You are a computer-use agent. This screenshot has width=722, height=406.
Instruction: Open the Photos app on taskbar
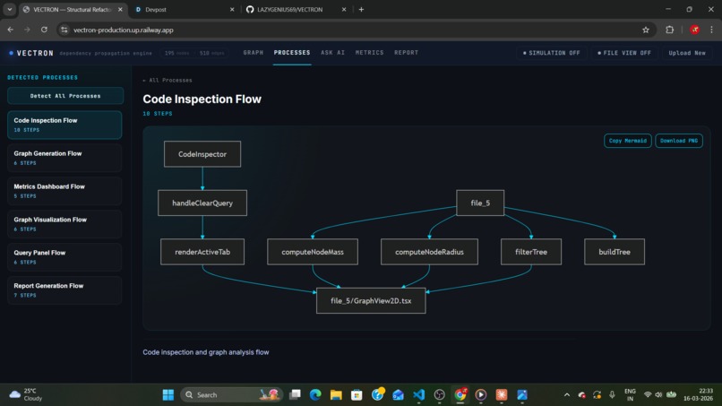pos(522,395)
